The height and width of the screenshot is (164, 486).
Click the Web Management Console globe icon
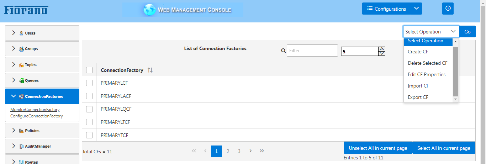coord(149,10)
